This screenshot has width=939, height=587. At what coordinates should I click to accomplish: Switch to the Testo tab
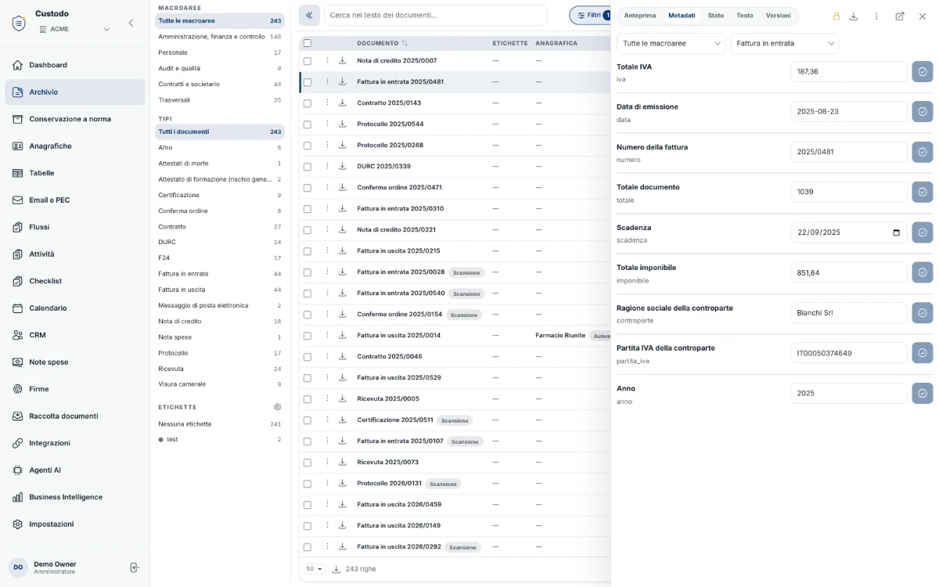745,16
